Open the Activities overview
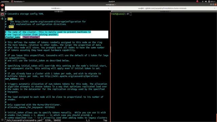The width and height of the screenshot is (217, 122). [x=5, y=1]
